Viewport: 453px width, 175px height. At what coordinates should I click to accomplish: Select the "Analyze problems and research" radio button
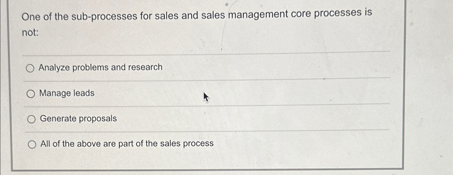tap(31, 68)
